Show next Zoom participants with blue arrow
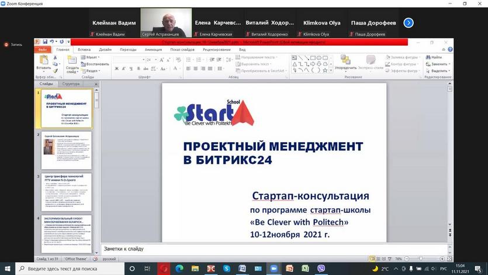488x275 pixels. click(x=409, y=23)
